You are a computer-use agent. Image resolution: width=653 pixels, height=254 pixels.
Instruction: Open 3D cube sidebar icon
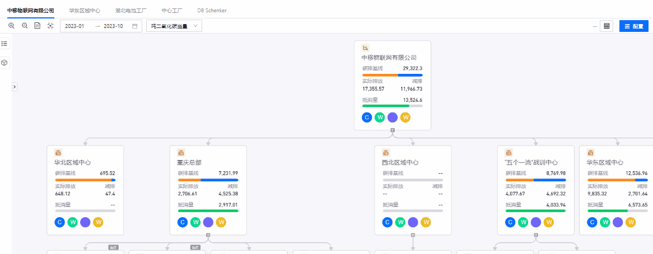coord(4,63)
